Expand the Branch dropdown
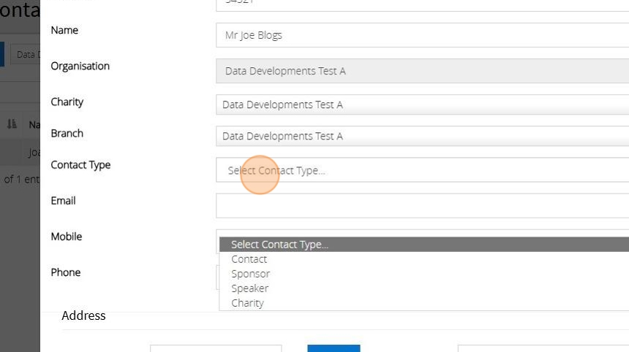 [x=422, y=137]
